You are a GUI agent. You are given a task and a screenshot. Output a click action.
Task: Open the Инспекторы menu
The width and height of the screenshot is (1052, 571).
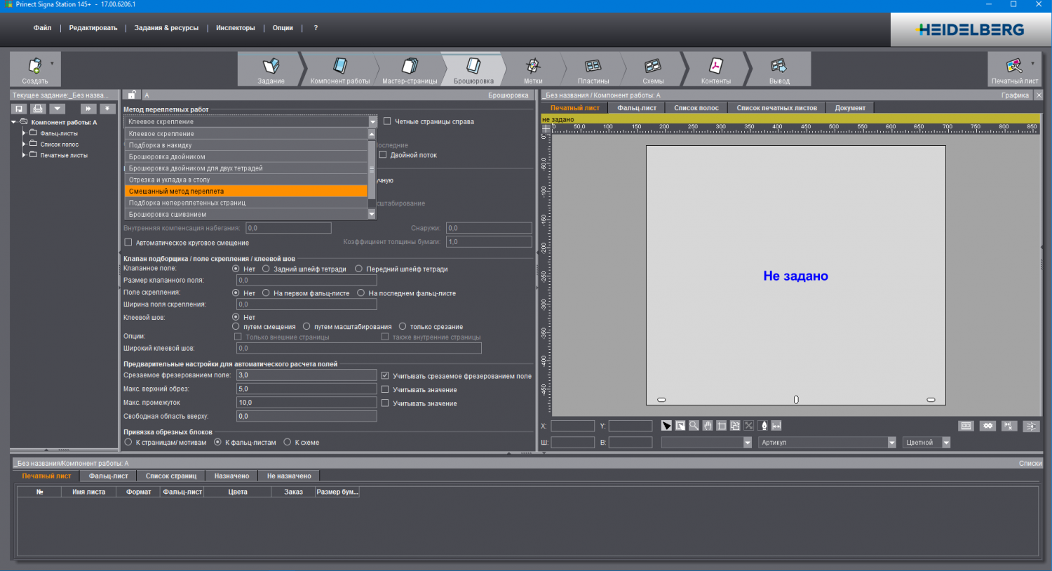235,28
